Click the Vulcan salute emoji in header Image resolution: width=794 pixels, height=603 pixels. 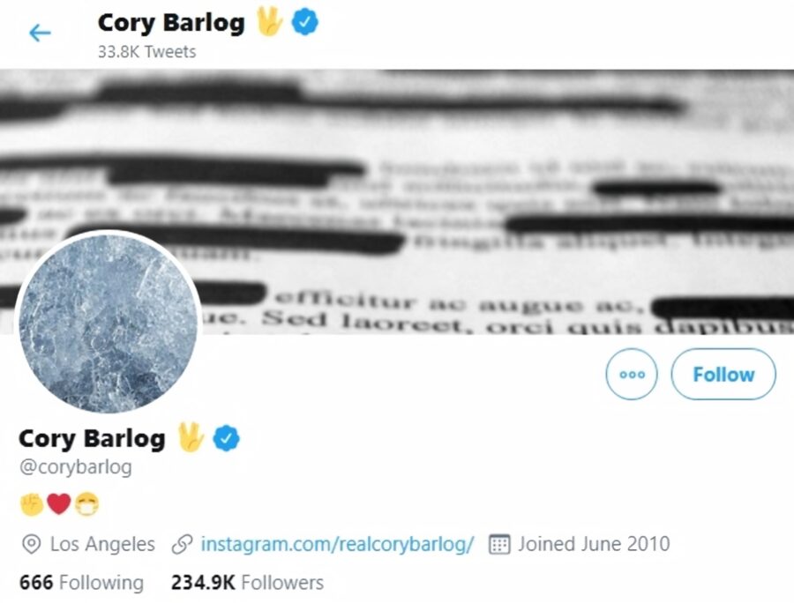pos(269,22)
